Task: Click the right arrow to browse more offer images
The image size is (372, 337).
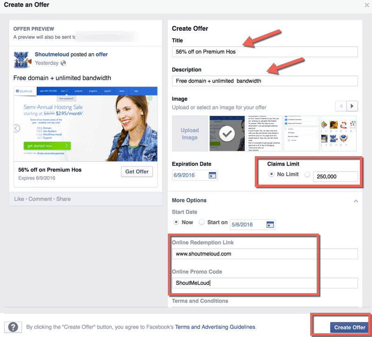Action: 352,106
